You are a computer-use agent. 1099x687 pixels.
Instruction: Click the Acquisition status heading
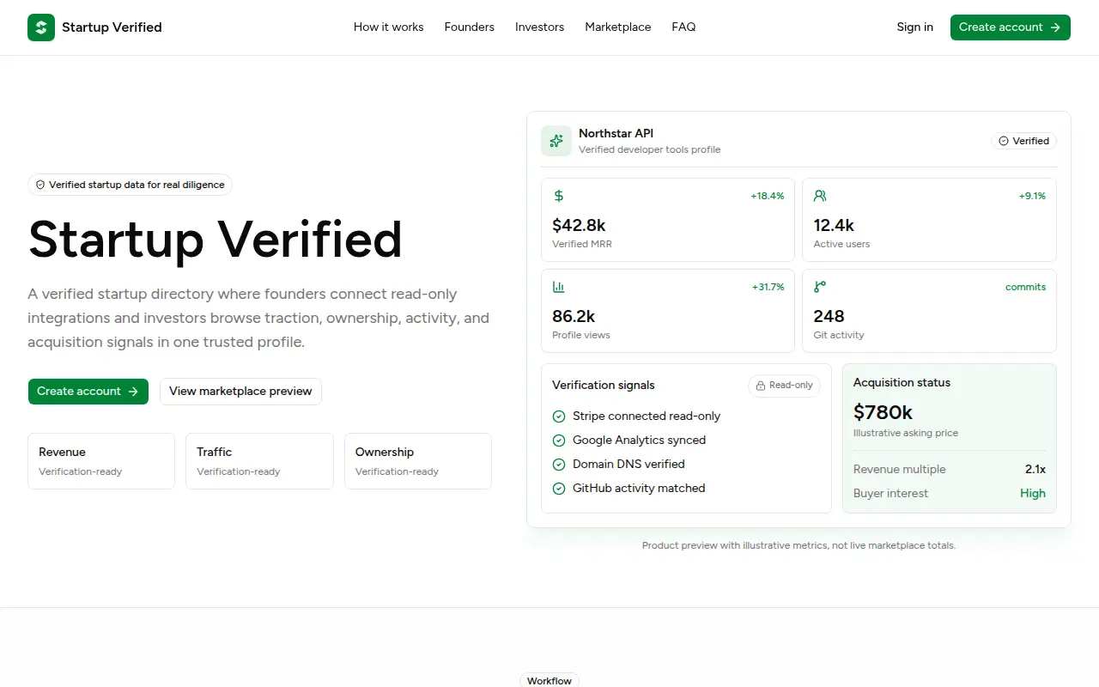click(902, 383)
